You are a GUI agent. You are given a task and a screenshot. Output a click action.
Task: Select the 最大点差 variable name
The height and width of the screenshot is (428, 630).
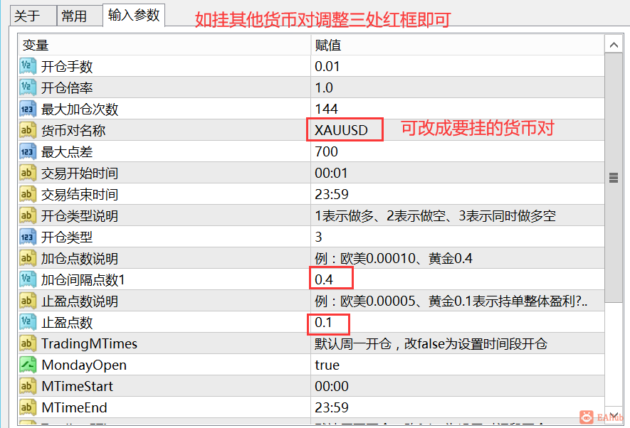(67, 151)
